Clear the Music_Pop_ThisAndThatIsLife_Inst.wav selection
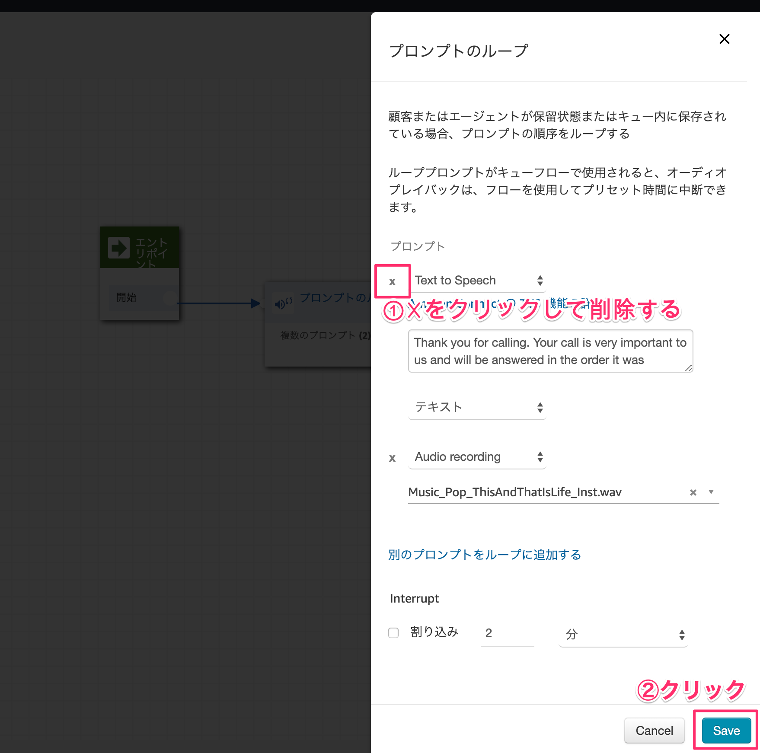The width and height of the screenshot is (760, 753). pyautogui.click(x=693, y=492)
